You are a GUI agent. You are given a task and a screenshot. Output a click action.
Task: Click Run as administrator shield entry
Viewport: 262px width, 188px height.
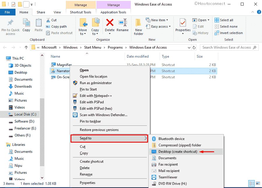click(110, 83)
